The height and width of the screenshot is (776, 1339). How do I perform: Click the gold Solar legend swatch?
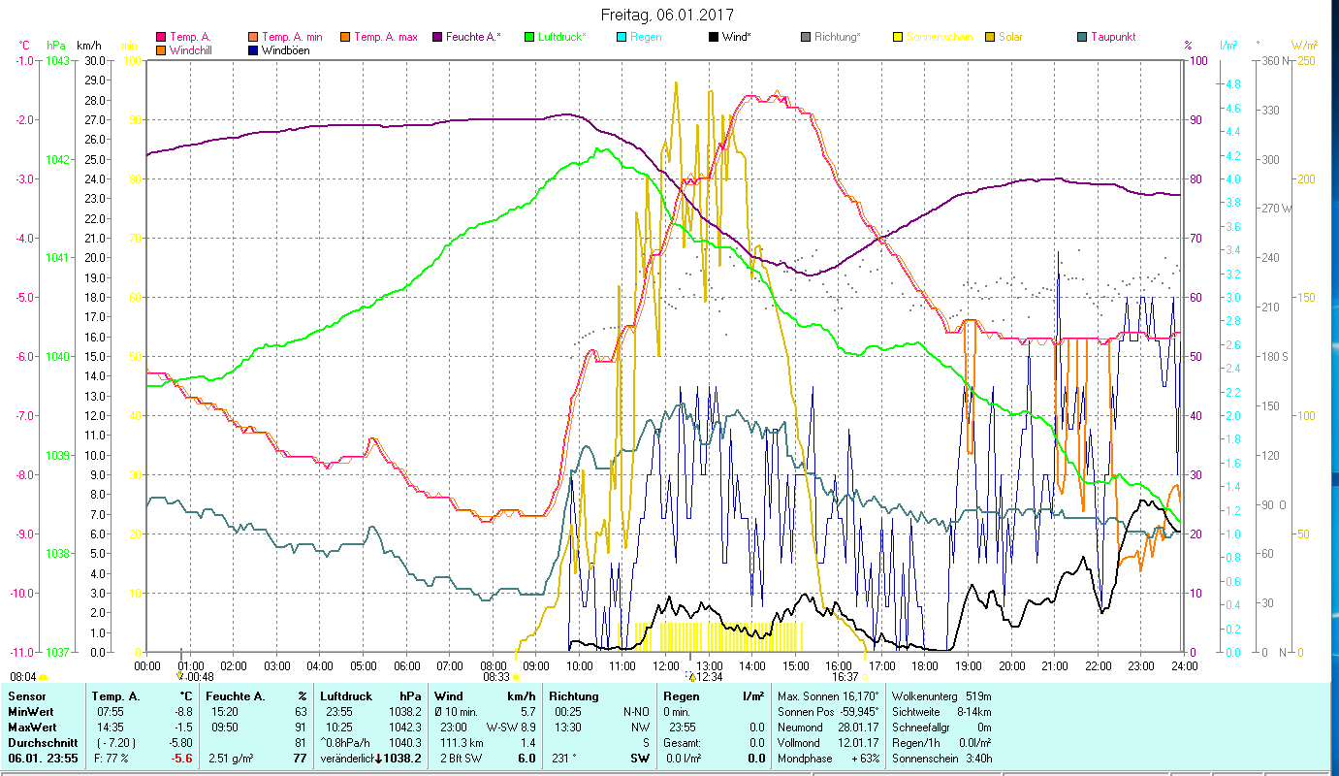(x=990, y=37)
